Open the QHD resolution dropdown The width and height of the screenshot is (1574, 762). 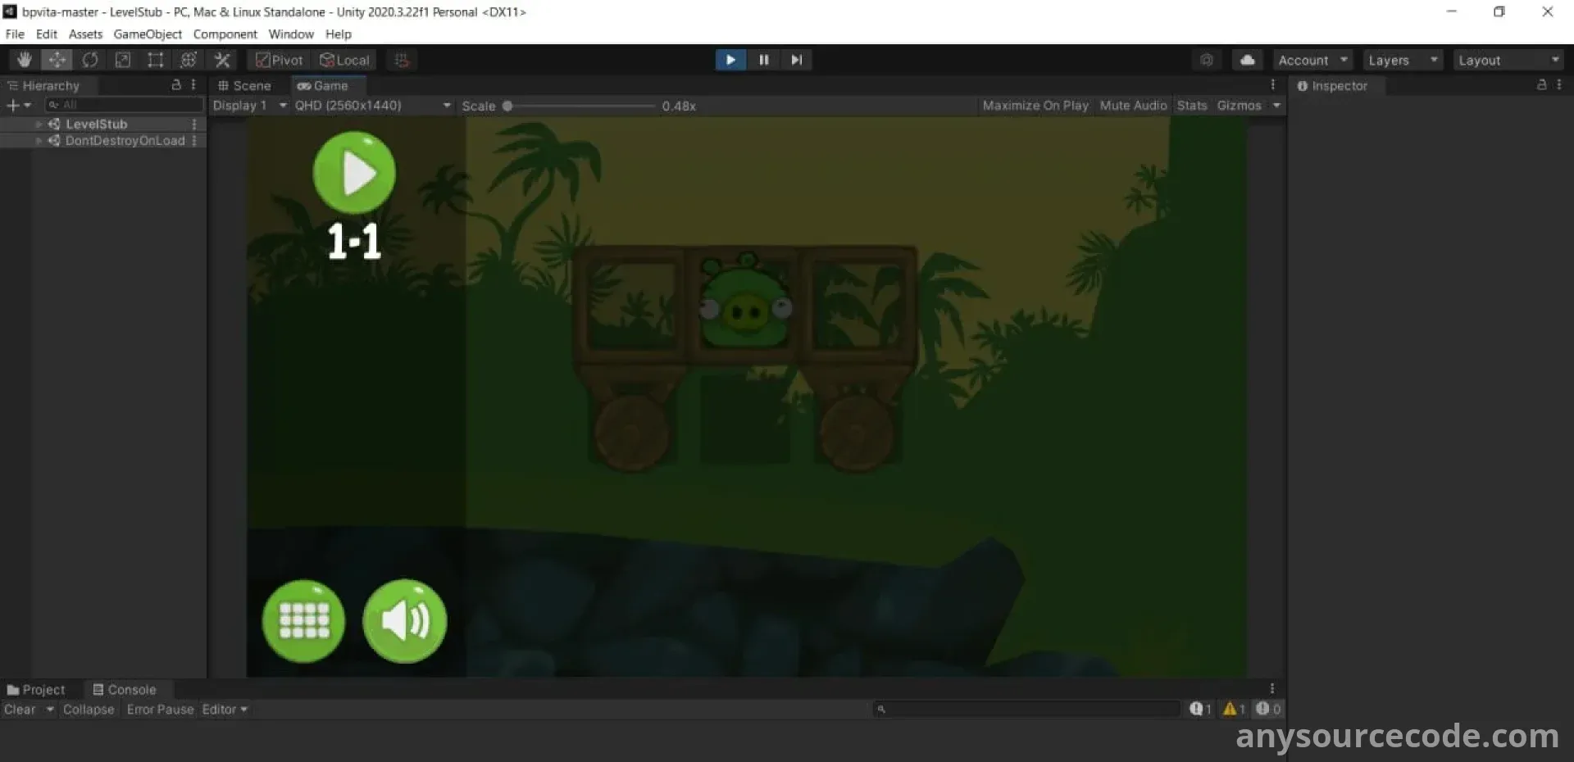click(x=372, y=106)
